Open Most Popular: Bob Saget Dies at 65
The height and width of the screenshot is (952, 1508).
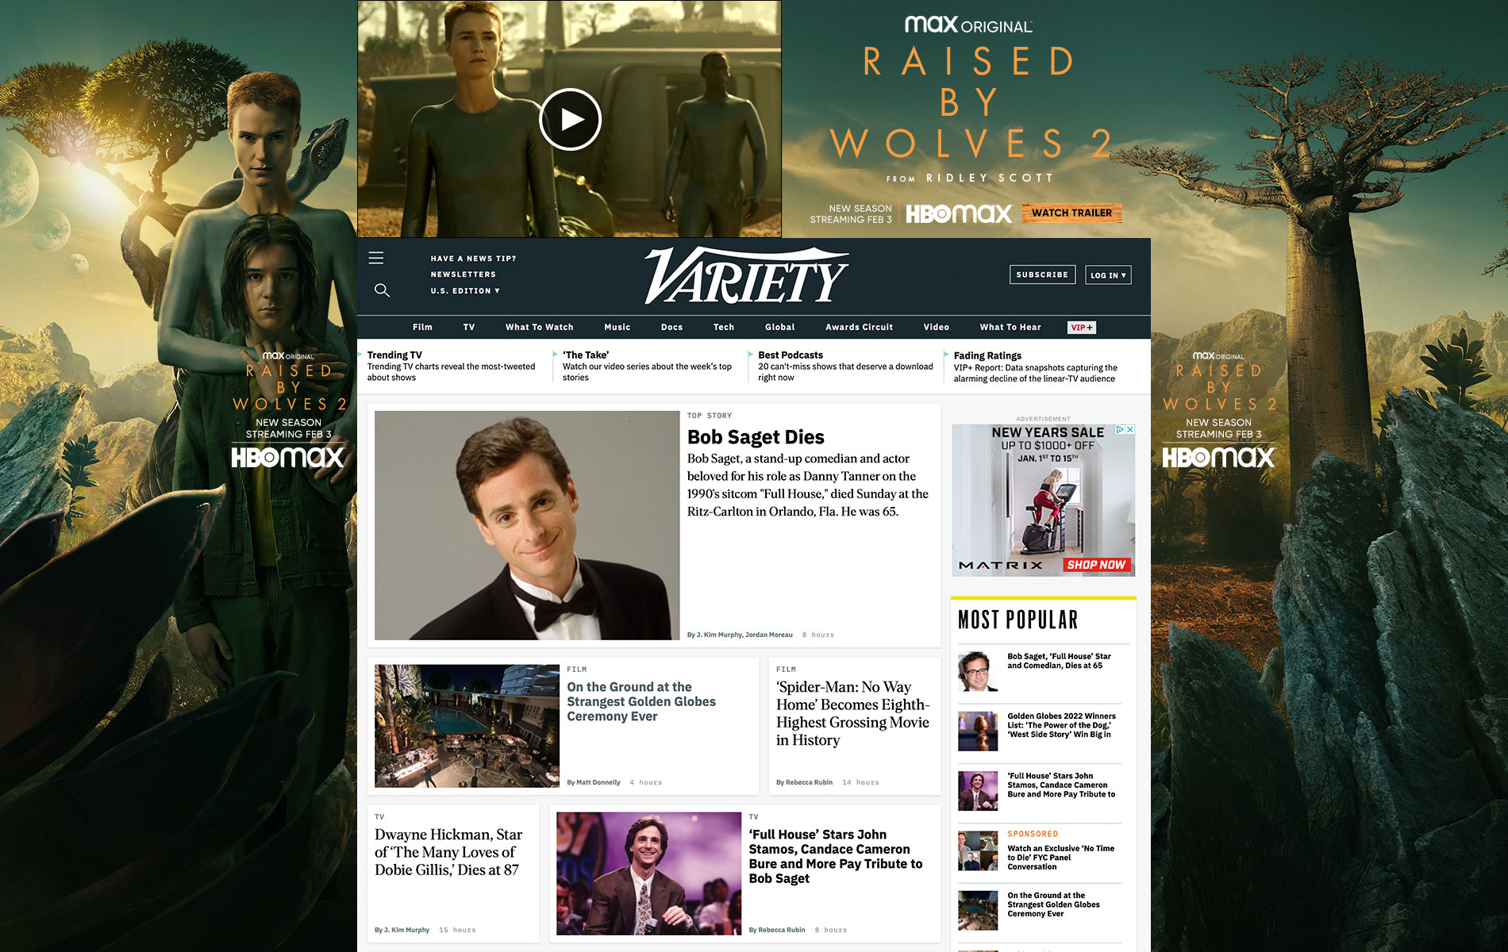point(1059,661)
